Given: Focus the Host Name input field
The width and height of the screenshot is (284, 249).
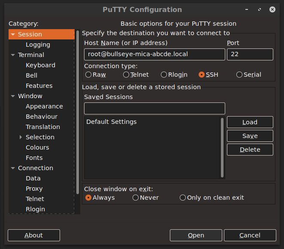Looking at the screenshot, I should click(x=154, y=54).
